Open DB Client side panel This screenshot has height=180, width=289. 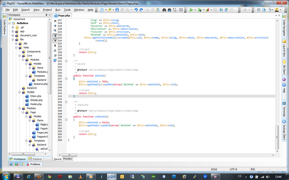284,67
